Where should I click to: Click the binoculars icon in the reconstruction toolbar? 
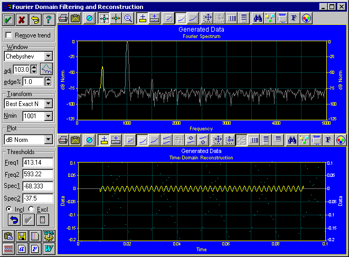coord(292,140)
